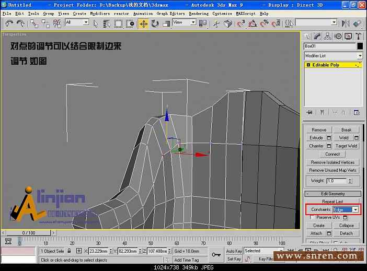Click the 0 / 100 time slider
Screen dimensions: 367x271
point(28,232)
